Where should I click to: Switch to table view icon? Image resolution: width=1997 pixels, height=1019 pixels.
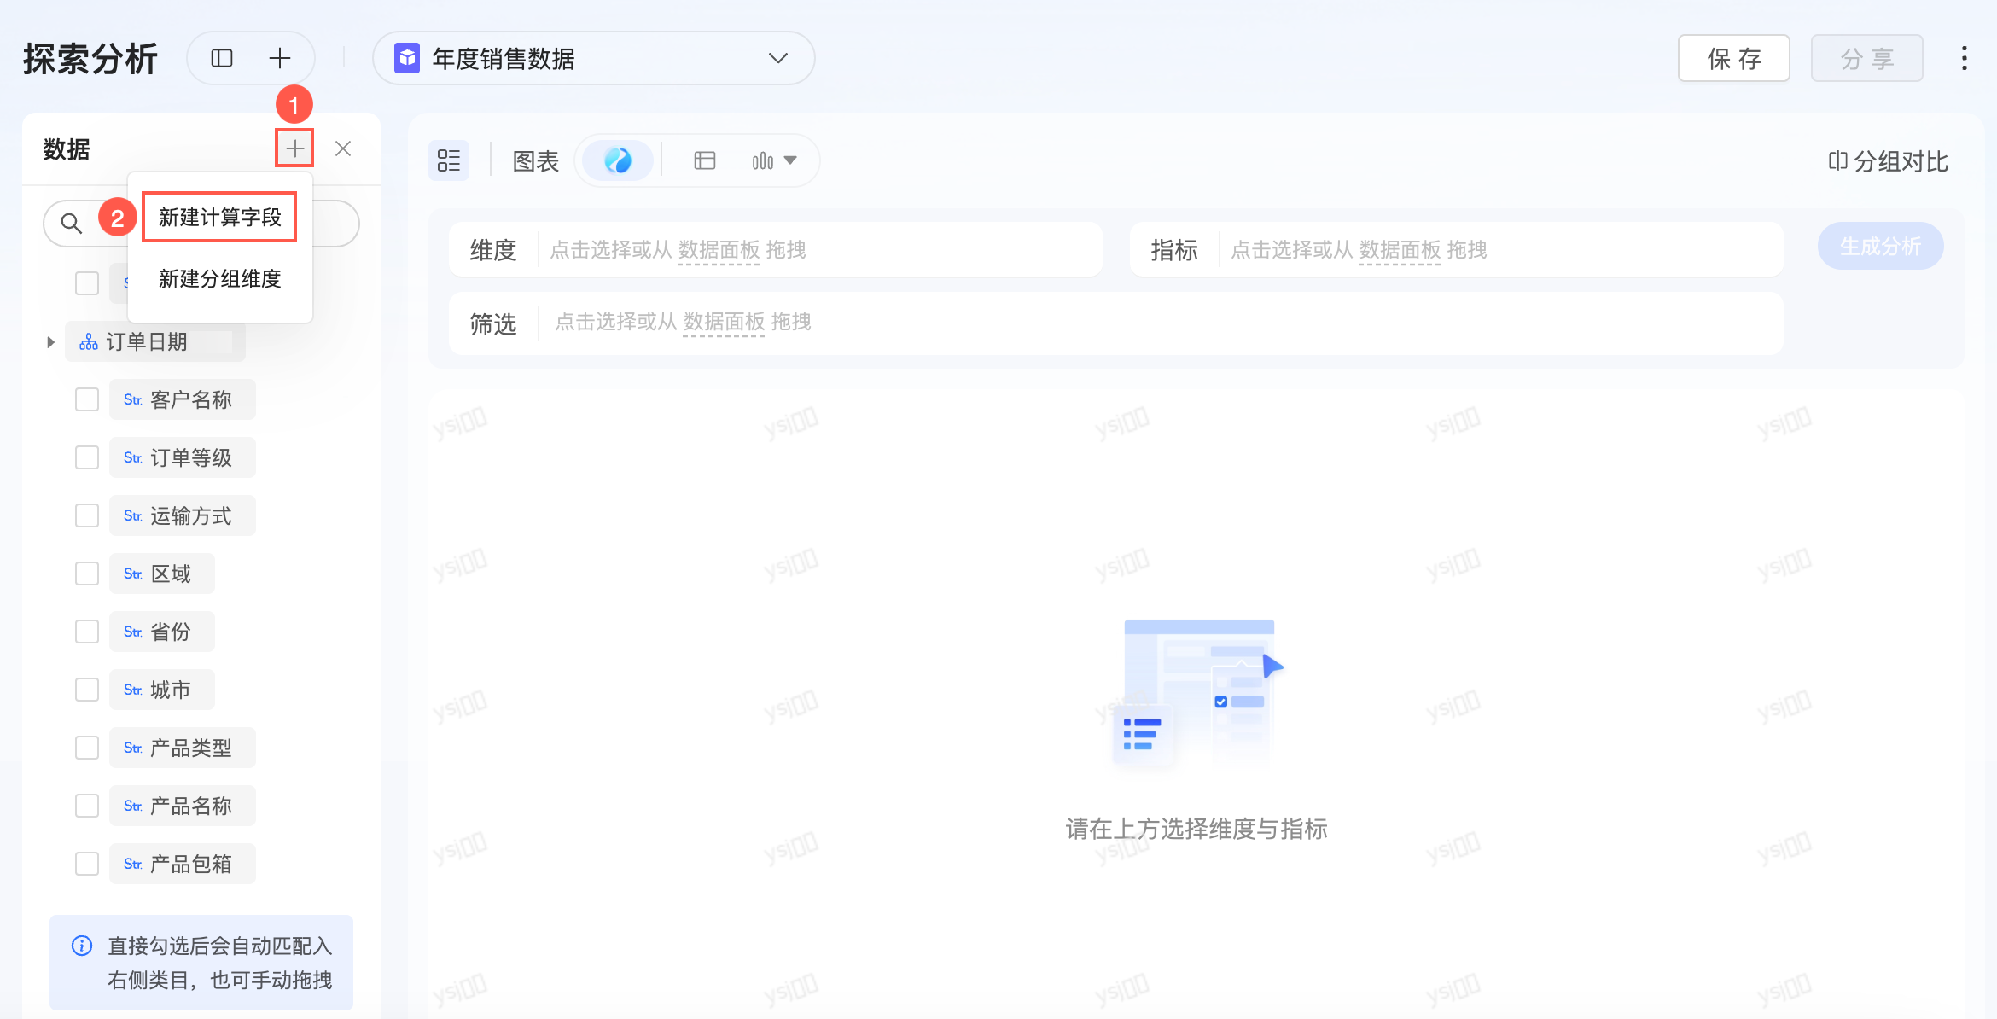click(704, 160)
